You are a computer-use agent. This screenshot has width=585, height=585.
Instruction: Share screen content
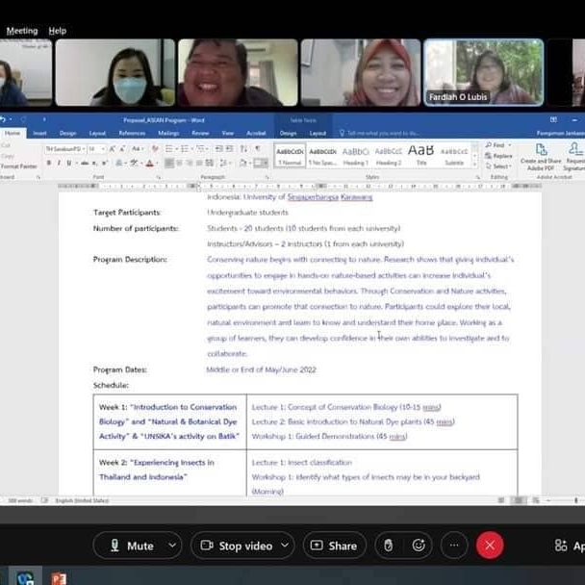click(333, 546)
